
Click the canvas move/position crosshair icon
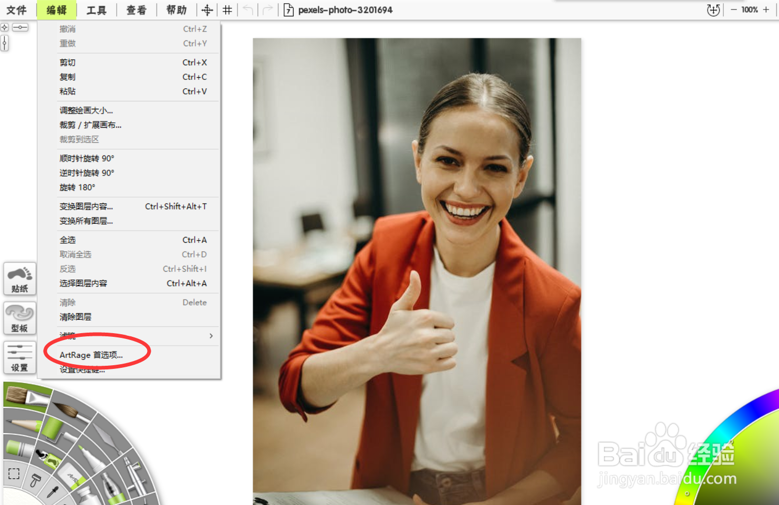click(x=207, y=10)
